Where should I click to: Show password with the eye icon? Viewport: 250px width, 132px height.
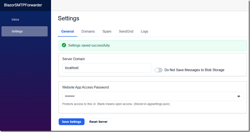(x=239, y=96)
